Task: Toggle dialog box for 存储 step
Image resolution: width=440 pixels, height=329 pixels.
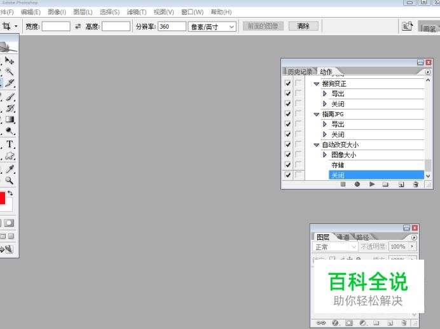Action: pos(298,165)
